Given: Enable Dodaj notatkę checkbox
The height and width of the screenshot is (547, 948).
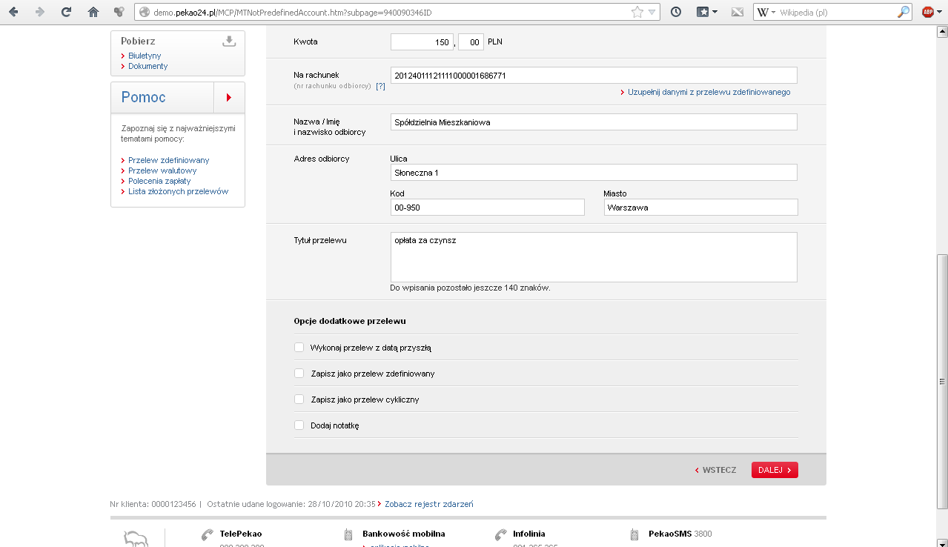Looking at the screenshot, I should click(299, 425).
